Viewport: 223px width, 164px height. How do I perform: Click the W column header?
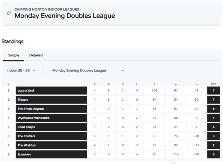(109, 84)
